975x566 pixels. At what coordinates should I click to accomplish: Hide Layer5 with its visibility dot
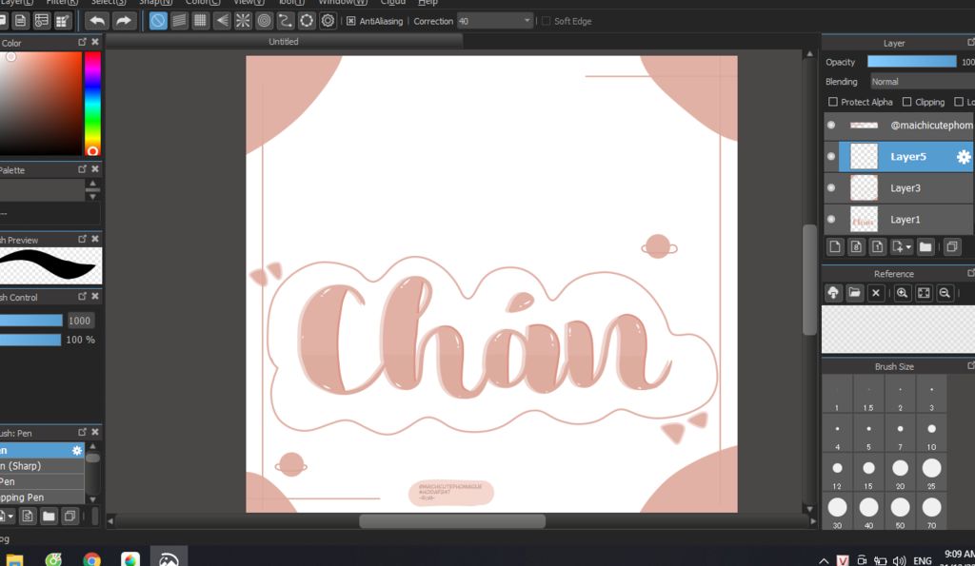(x=831, y=157)
